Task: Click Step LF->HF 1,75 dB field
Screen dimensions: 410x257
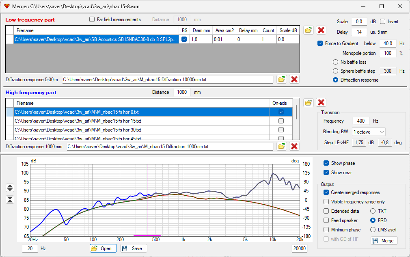Action: [359, 143]
